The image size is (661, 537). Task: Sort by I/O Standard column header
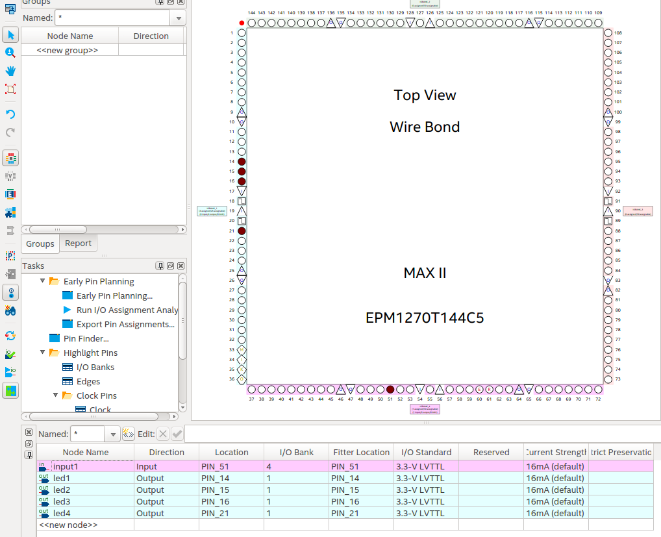click(426, 453)
